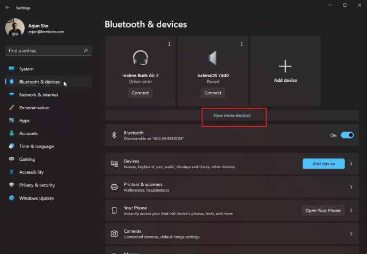Click the blue Add device button
The image size is (367, 254).
(x=323, y=164)
